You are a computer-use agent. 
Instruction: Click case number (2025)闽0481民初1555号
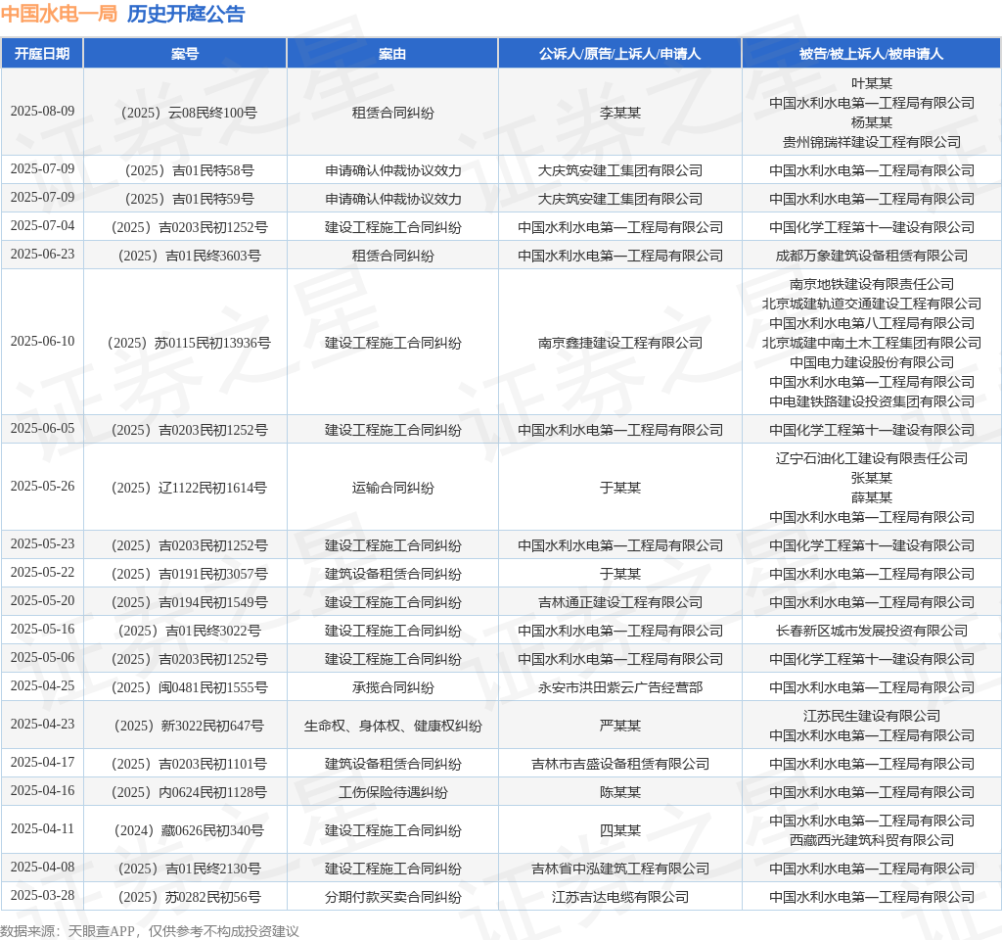pos(189,688)
